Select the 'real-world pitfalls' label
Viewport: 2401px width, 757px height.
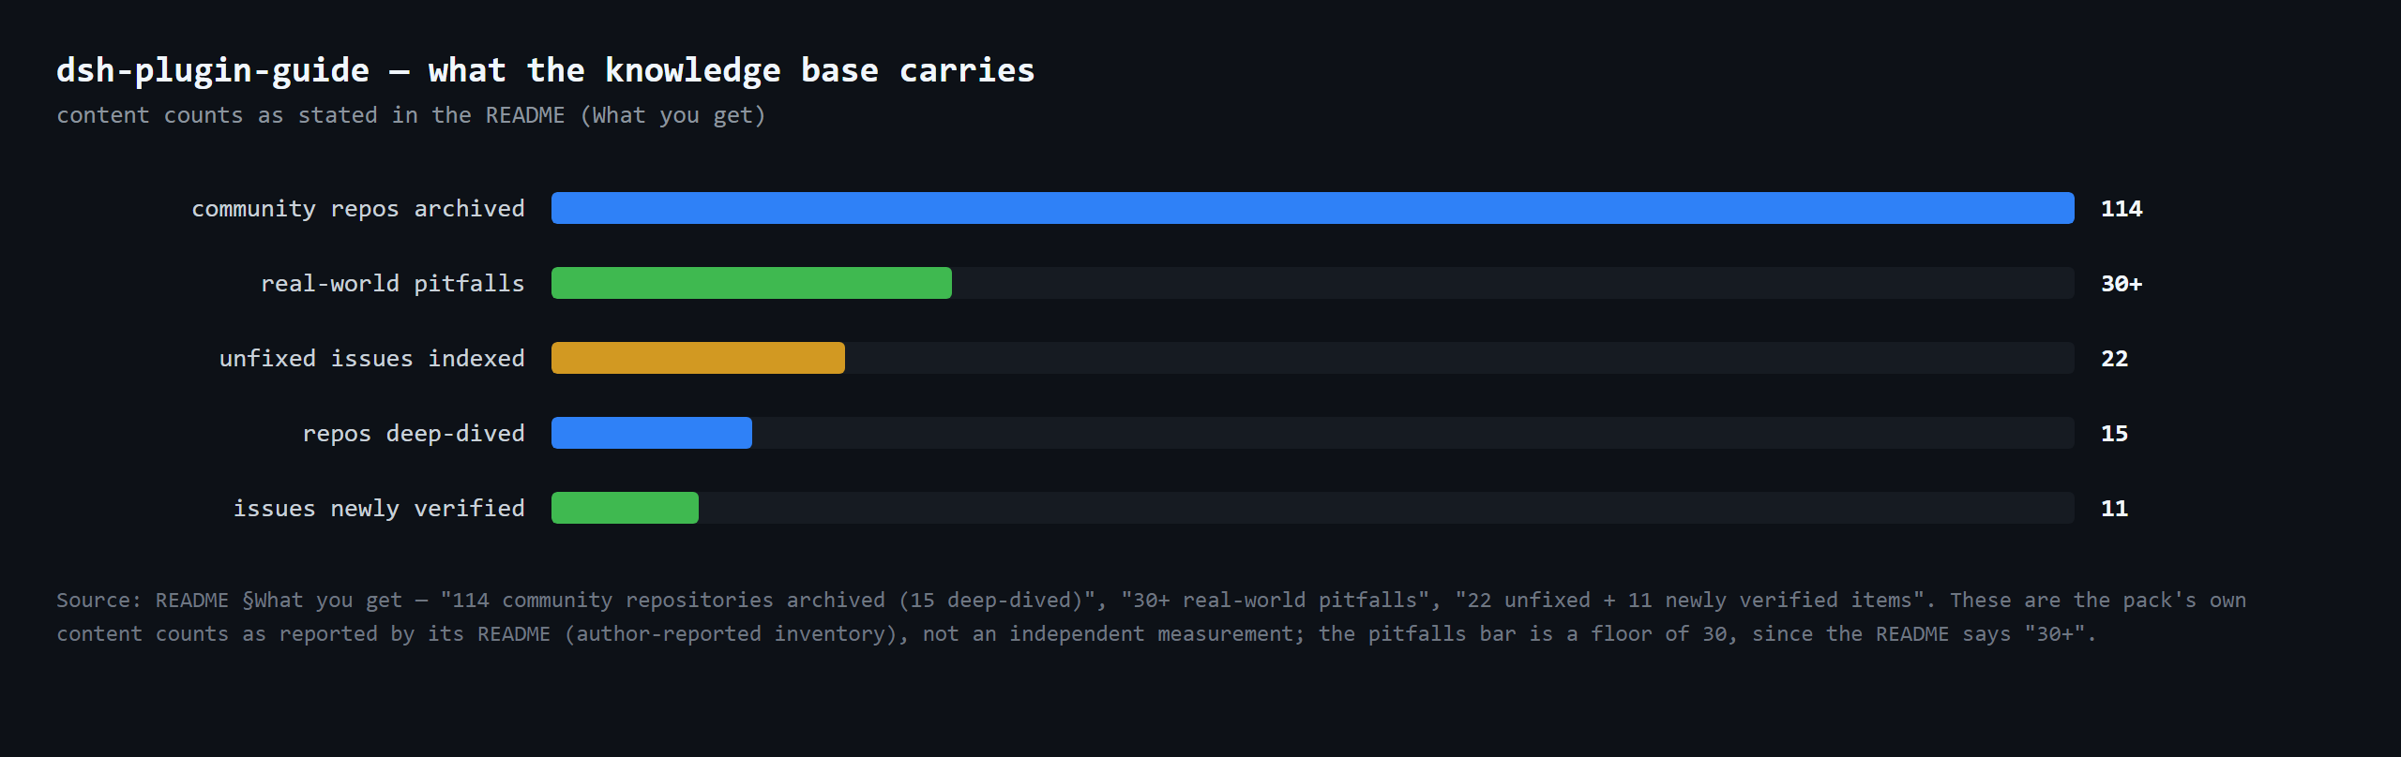point(393,284)
